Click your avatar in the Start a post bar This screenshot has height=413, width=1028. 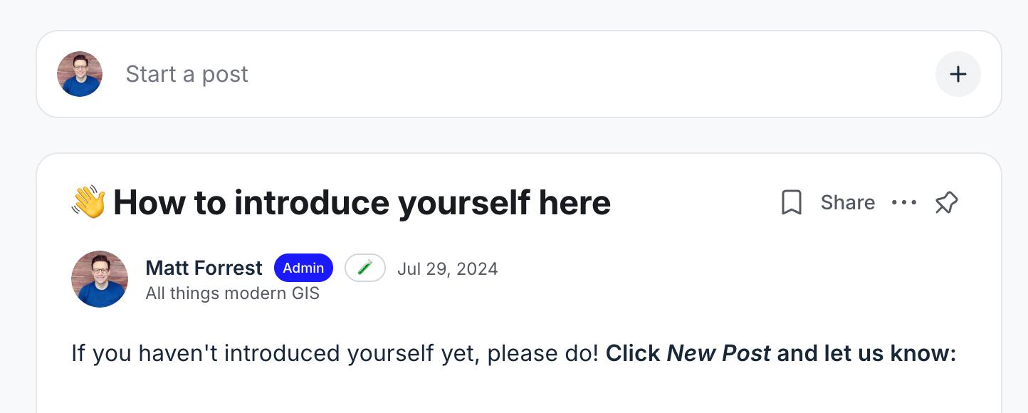point(80,74)
